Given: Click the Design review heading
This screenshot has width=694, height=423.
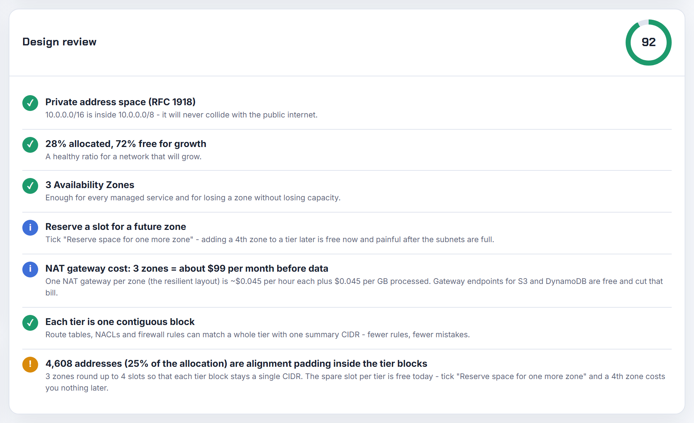Looking at the screenshot, I should tap(59, 42).
